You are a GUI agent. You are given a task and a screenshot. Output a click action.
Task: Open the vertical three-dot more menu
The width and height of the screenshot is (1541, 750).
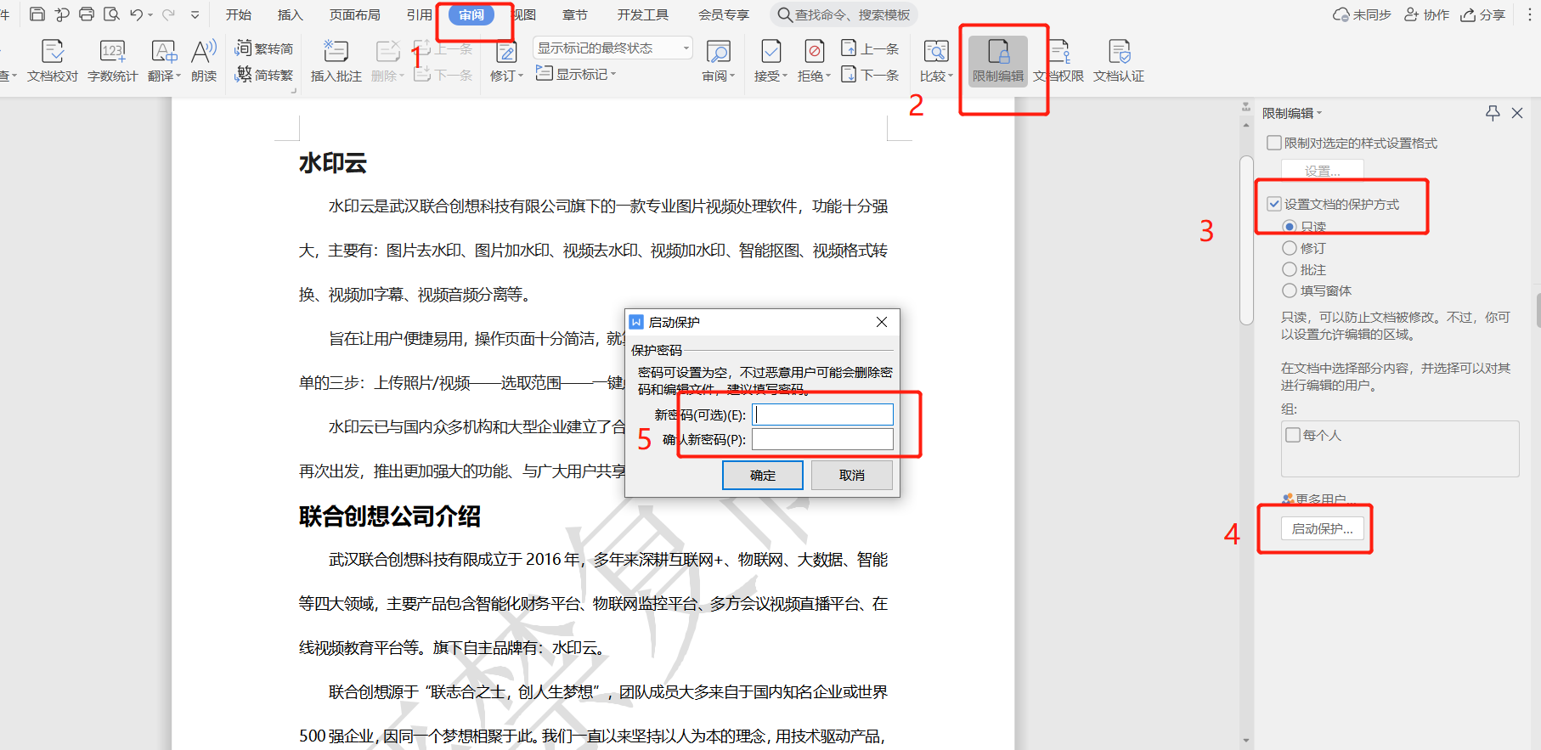(1531, 14)
